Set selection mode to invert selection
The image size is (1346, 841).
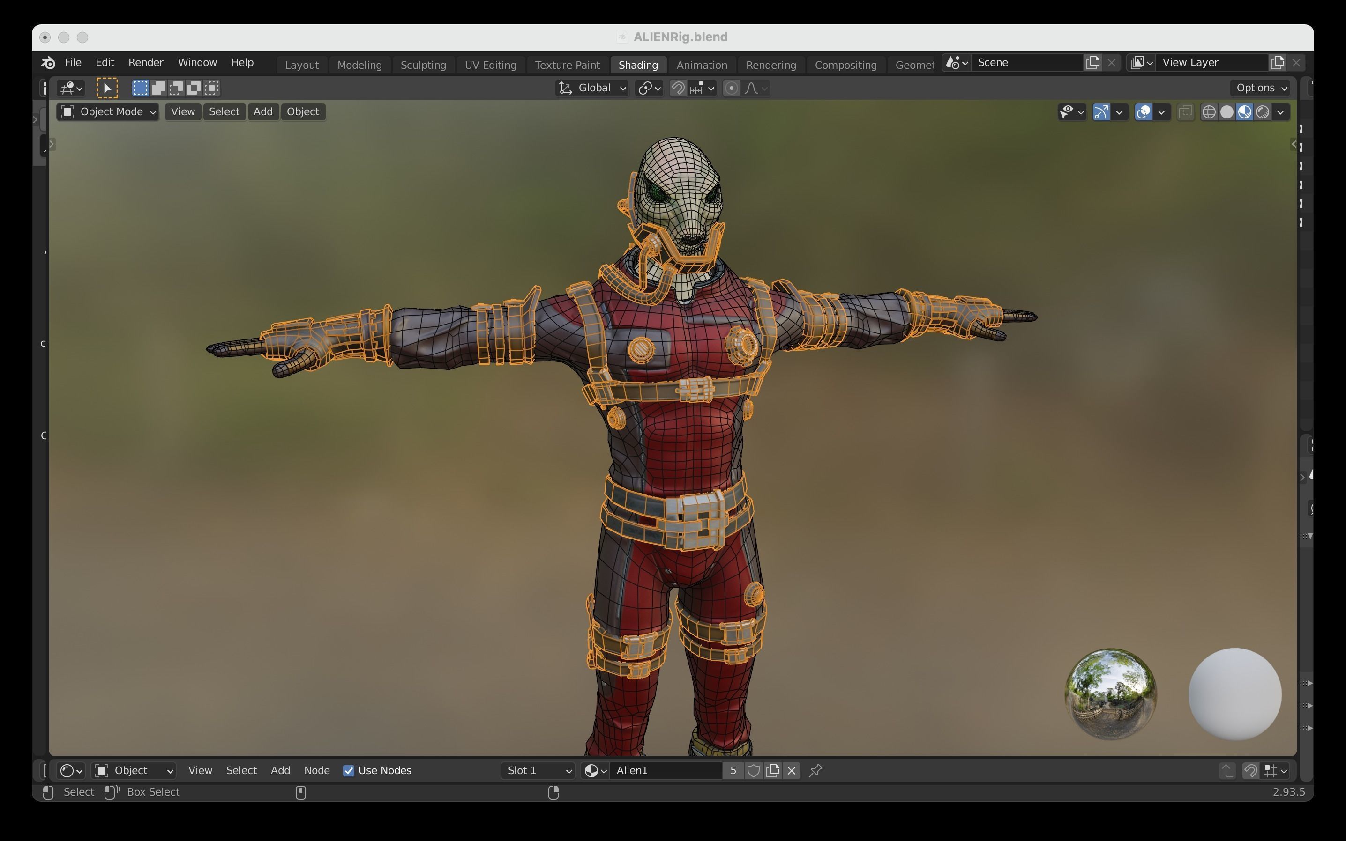coord(194,88)
